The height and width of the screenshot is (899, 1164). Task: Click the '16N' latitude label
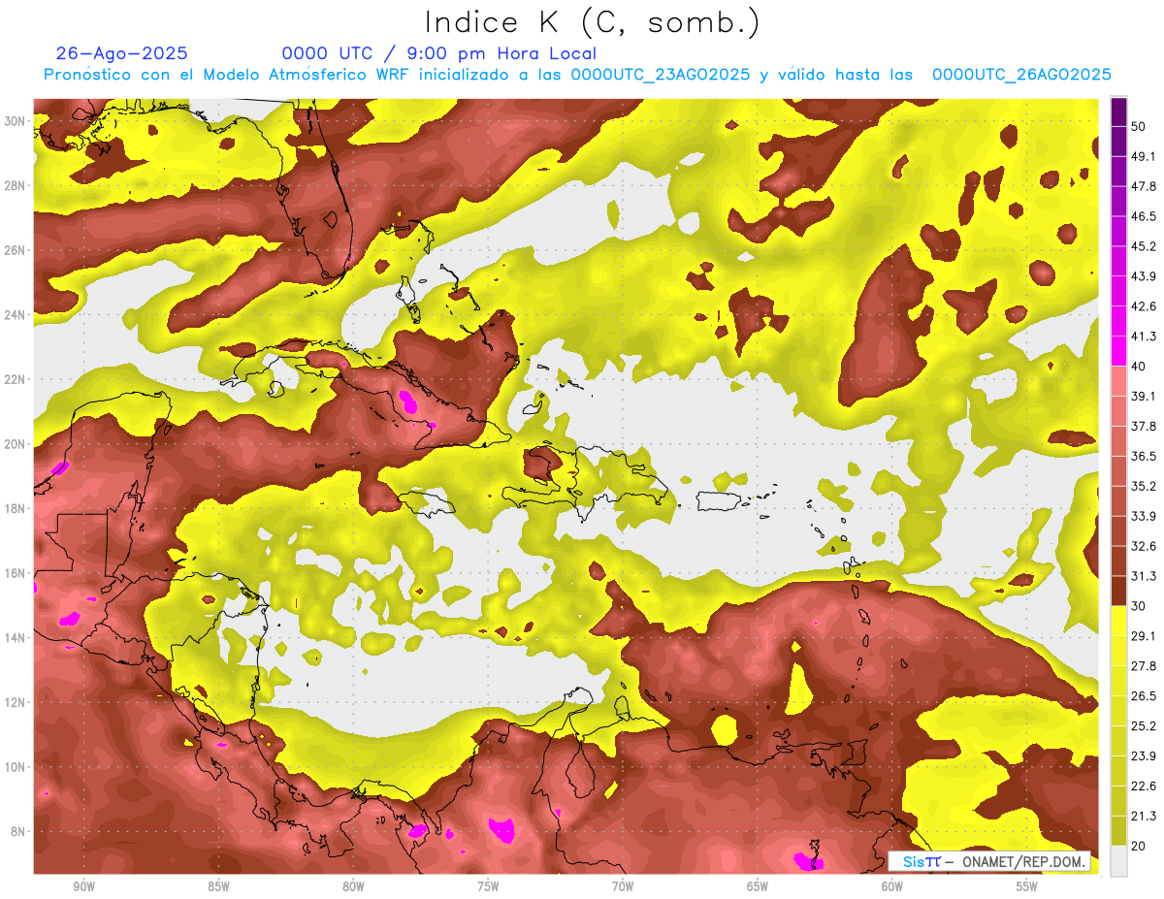click(x=16, y=573)
